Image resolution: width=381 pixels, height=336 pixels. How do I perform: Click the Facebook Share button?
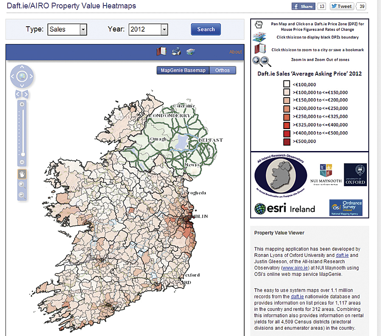click(x=303, y=6)
